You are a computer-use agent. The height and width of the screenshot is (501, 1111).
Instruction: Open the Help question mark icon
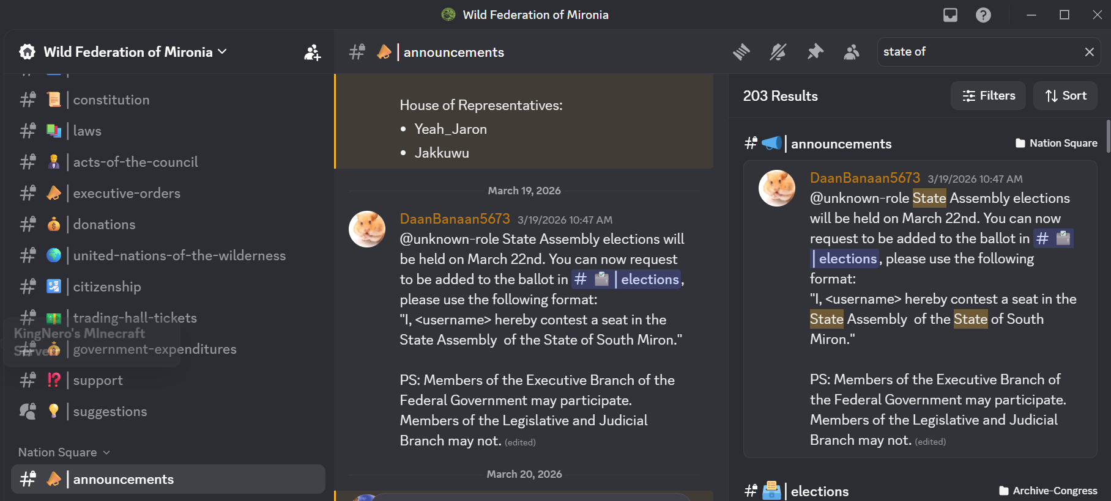tap(983, 15)
